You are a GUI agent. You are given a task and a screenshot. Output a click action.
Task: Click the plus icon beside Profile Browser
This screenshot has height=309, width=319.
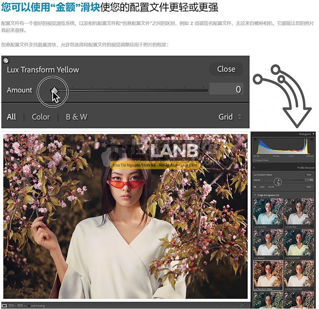(x=254, y=168)
